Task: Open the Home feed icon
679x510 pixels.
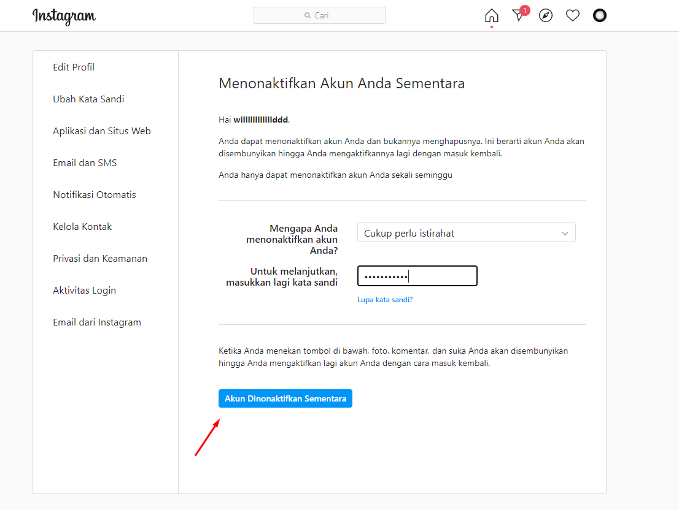Action: [491, 15]
